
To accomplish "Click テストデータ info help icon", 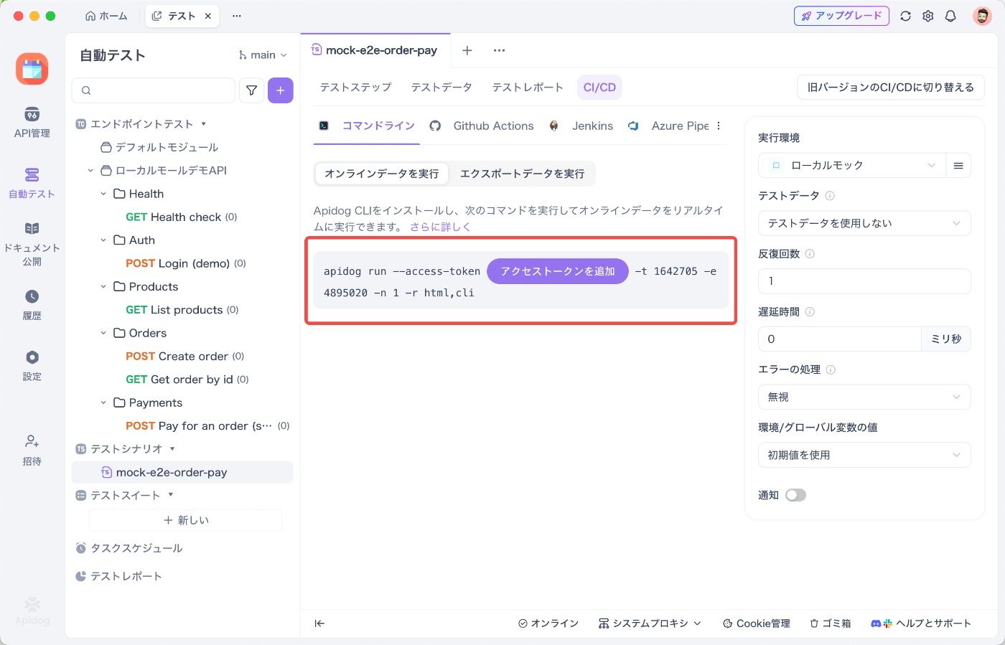I will [x=830, y=196].
